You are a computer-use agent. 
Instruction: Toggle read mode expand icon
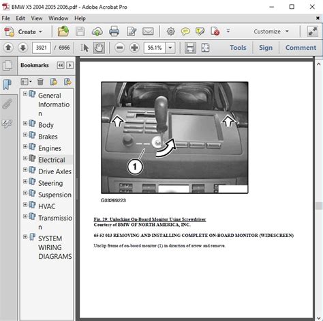(313, 31)
